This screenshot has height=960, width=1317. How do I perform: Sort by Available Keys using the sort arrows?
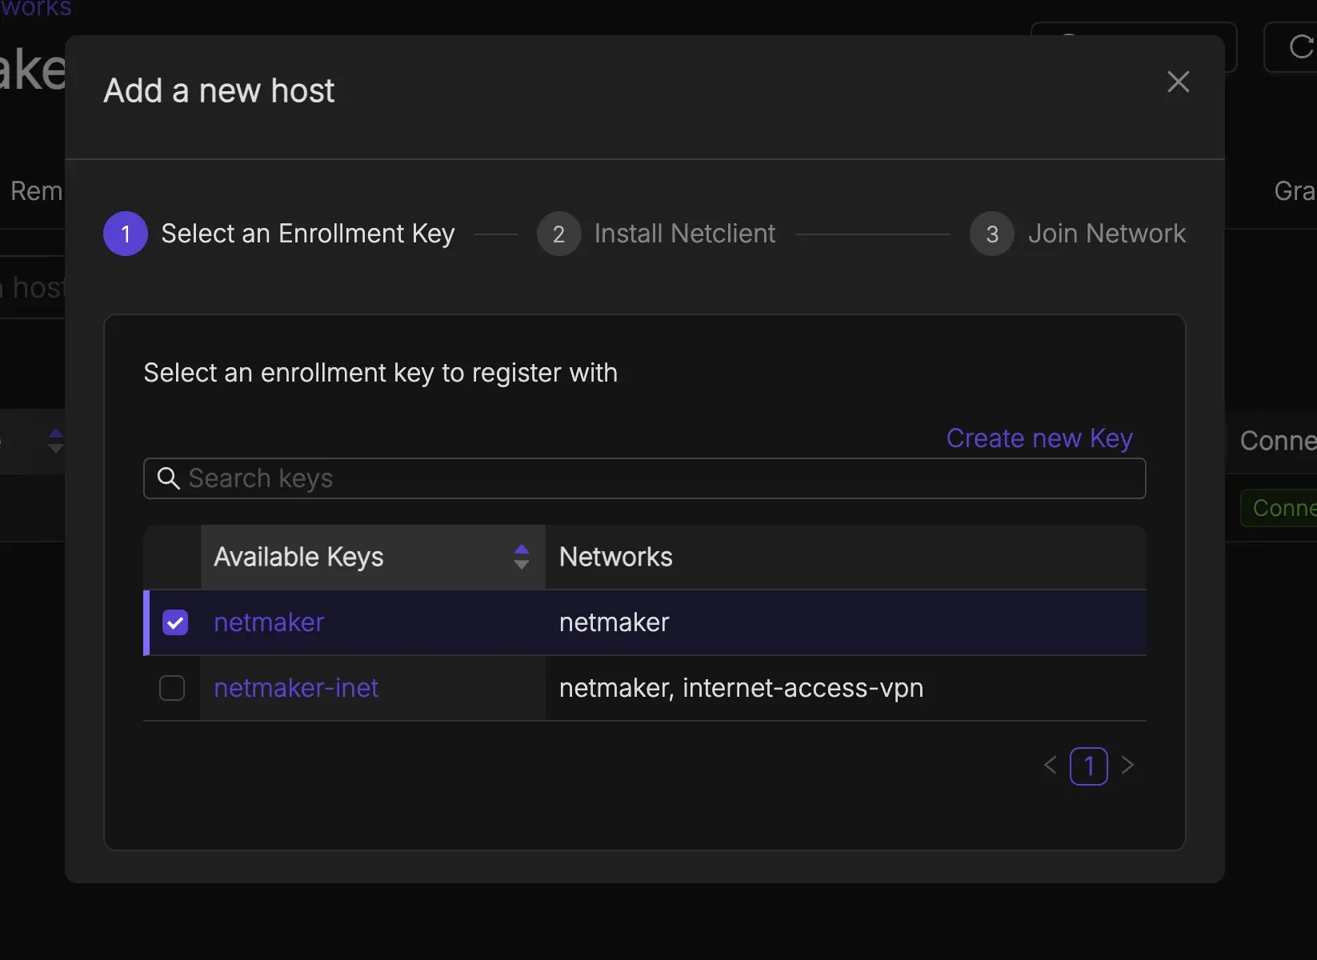521,557
